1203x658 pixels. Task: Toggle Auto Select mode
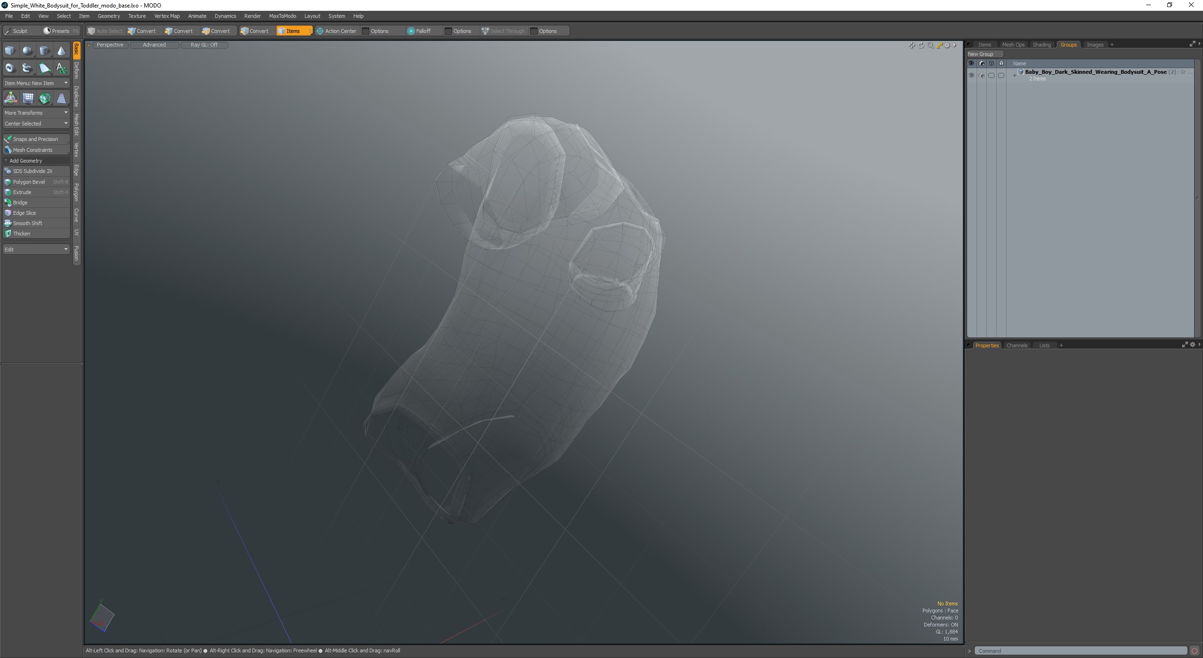click(x=105, y=31)
